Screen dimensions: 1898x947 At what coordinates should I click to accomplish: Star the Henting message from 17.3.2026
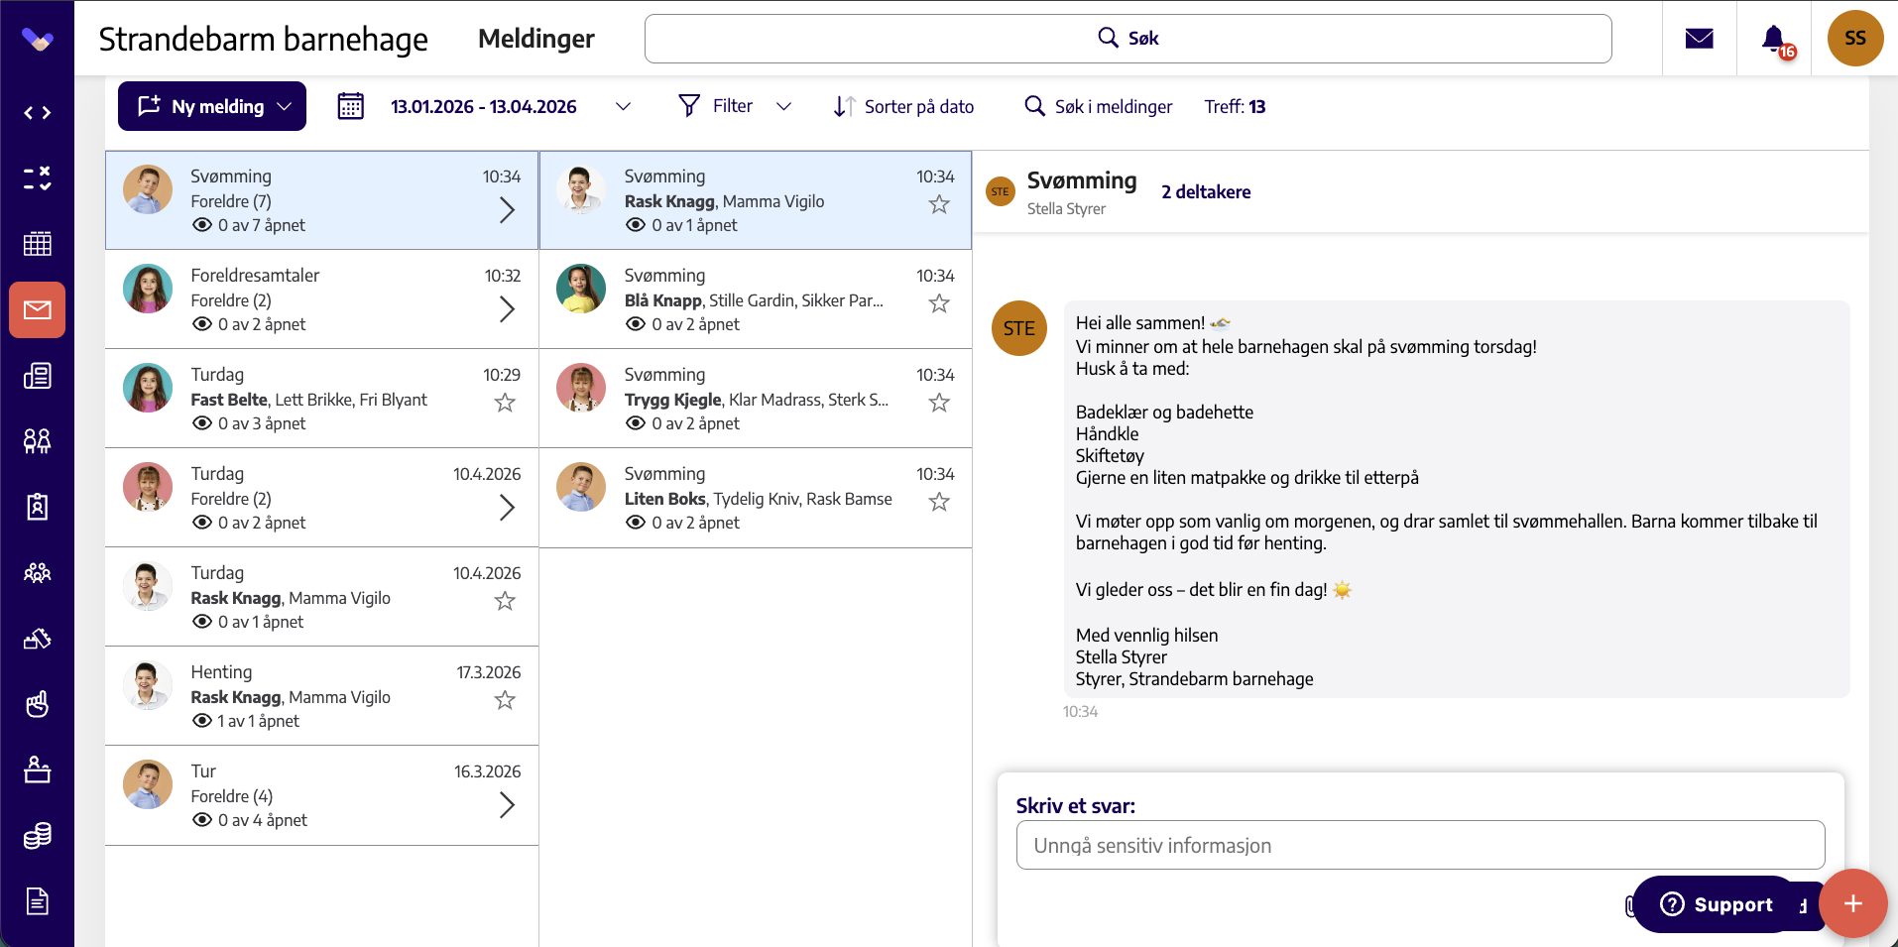click(505, 700)
